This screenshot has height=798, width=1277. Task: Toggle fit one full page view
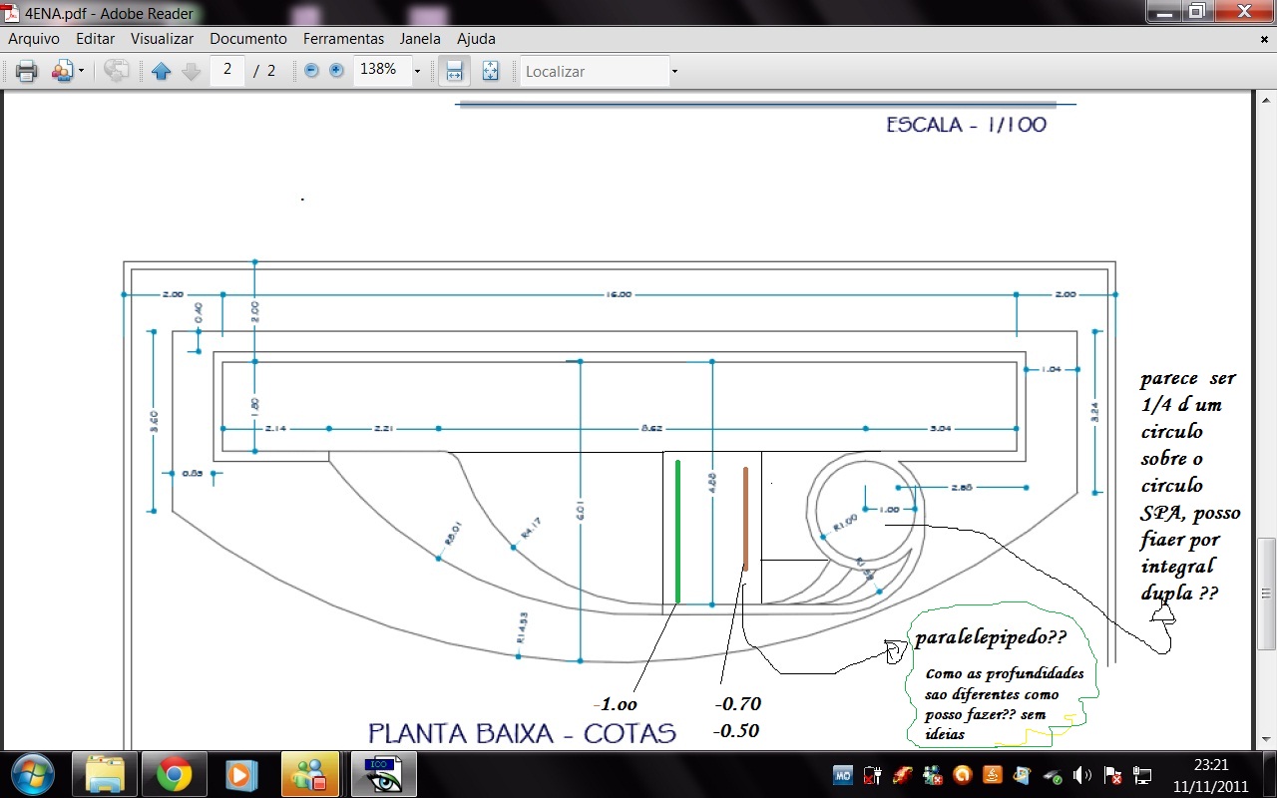(x=490, y=71)
